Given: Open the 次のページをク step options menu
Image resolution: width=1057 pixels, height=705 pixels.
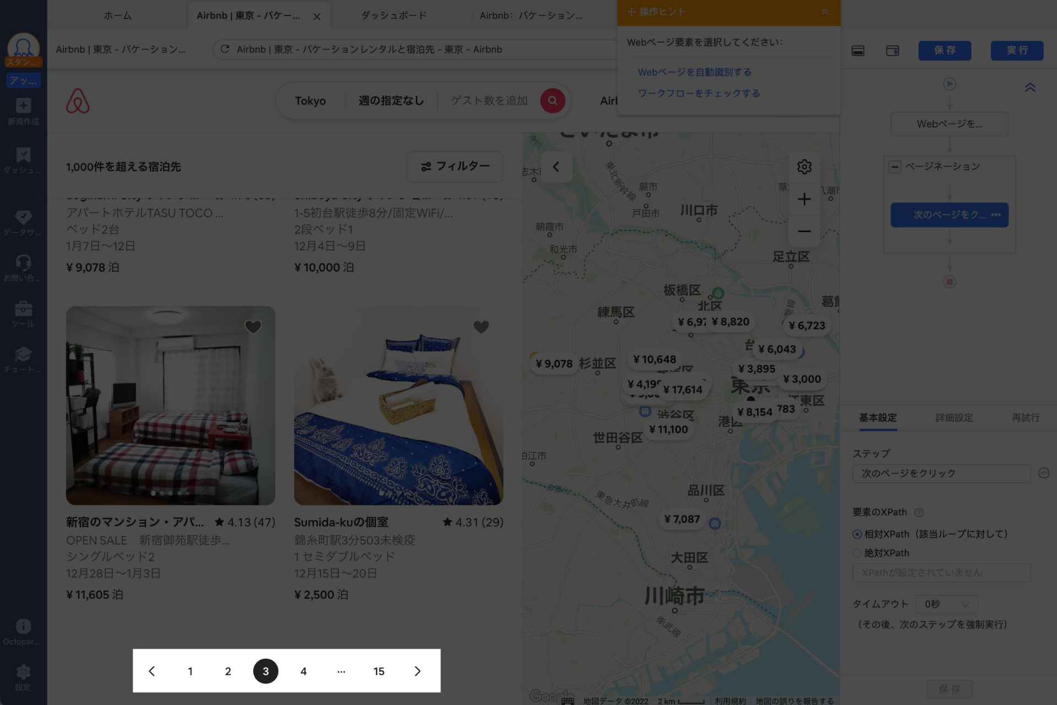Looking at the screenshot, I should pos(996,215).
